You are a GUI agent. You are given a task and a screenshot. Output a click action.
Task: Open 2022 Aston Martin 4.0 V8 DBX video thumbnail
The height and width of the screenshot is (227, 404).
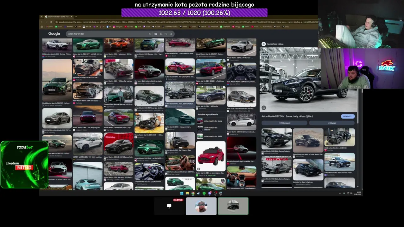340,137
